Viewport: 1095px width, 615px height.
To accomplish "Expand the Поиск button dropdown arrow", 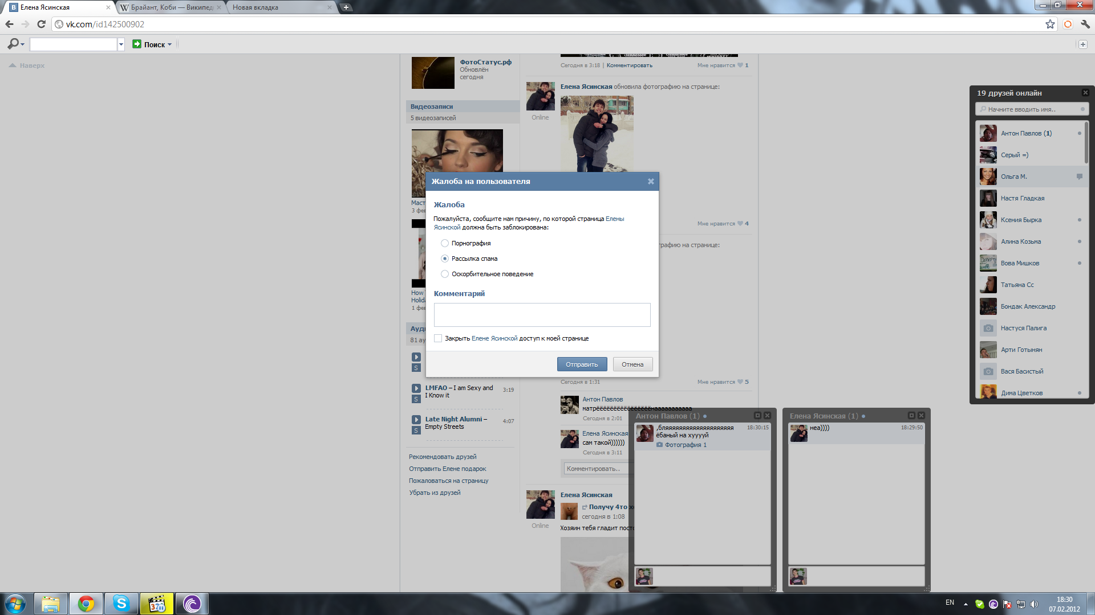I will point(170,44).
